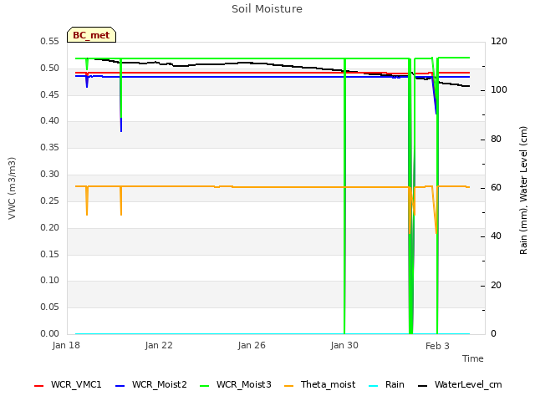Image resolution: width=535 pixels, height=401 pixels.
Task: Click the 60 right axis tick label
Action: [496, 187]
